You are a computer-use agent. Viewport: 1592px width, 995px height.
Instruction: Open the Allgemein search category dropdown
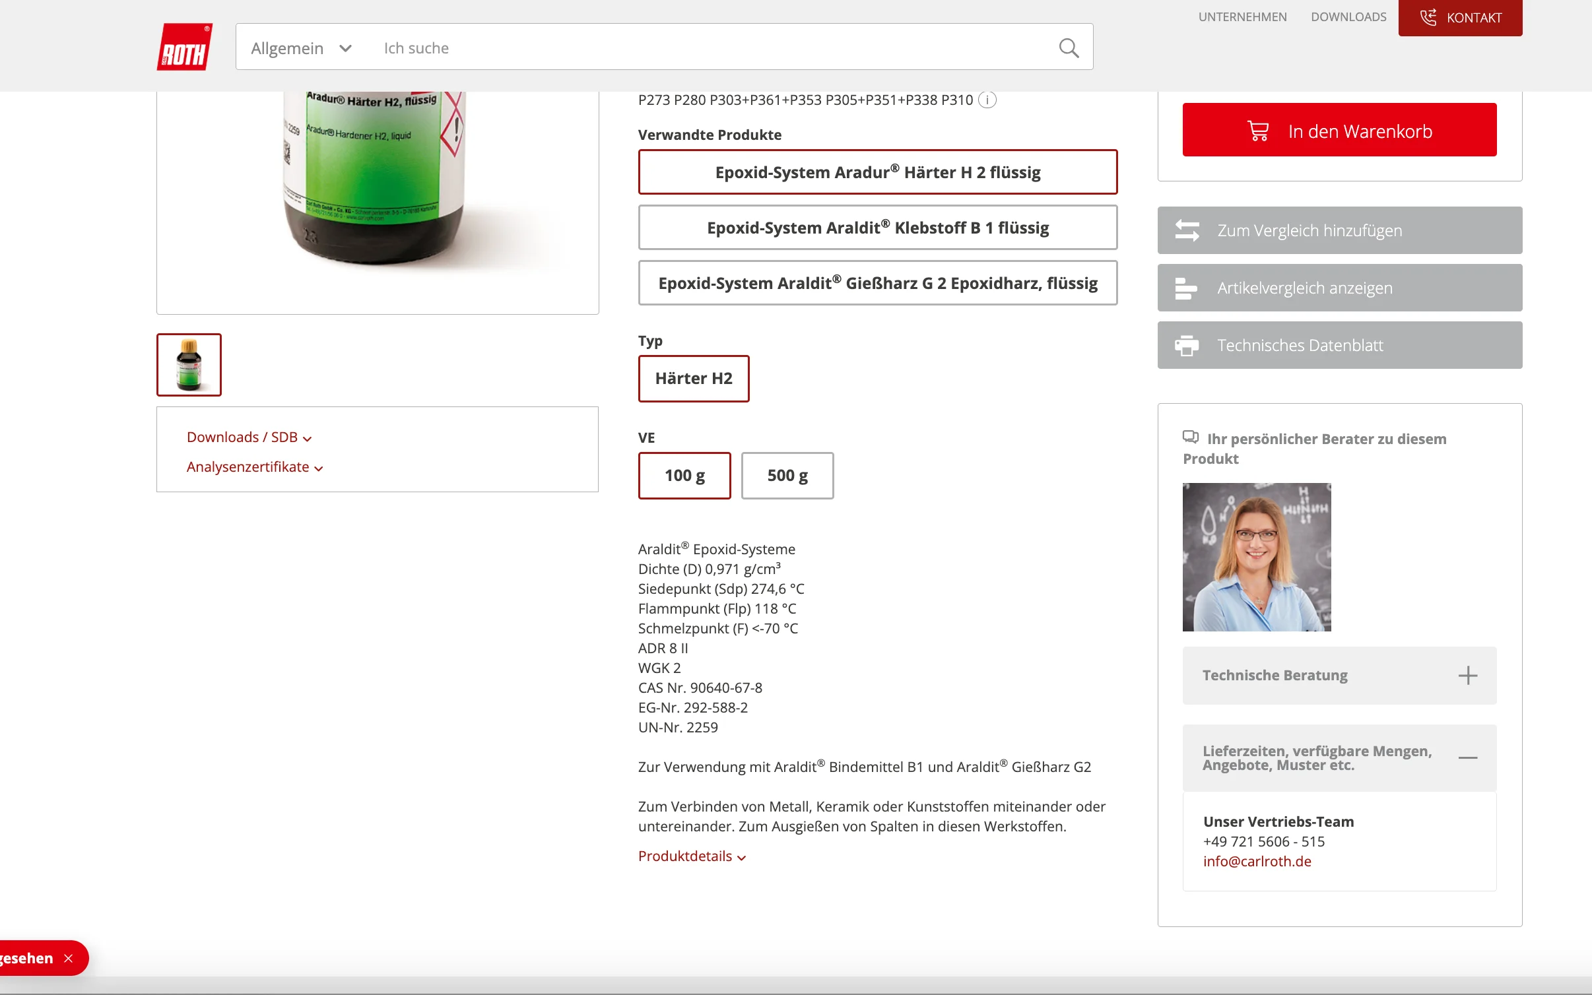click(302, 48)
